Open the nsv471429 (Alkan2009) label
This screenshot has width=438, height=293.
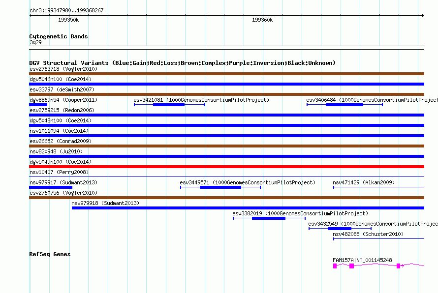click(364, 182)
